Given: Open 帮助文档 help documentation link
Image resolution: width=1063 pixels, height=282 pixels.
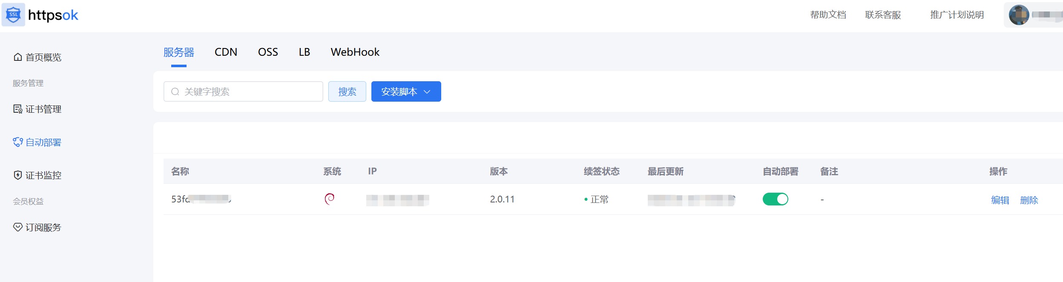Looking at the screenshot, I should point(828,15).
